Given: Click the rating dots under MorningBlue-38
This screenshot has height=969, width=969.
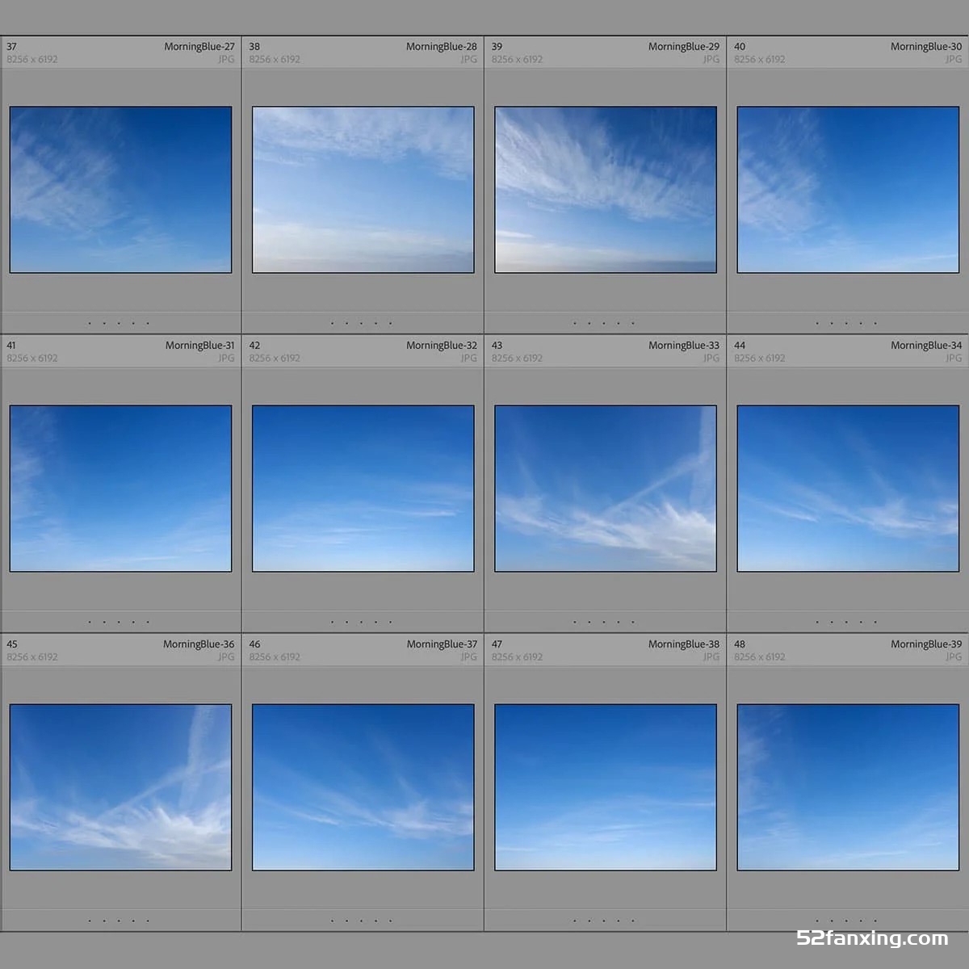Looking at the screenshot, I should pyautogui.click(x=604, y=921).
